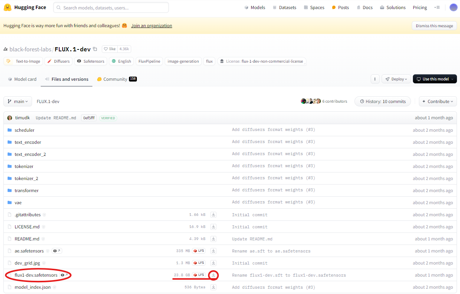Click in the search models input

pyautogui.click(x=111, y=8)
